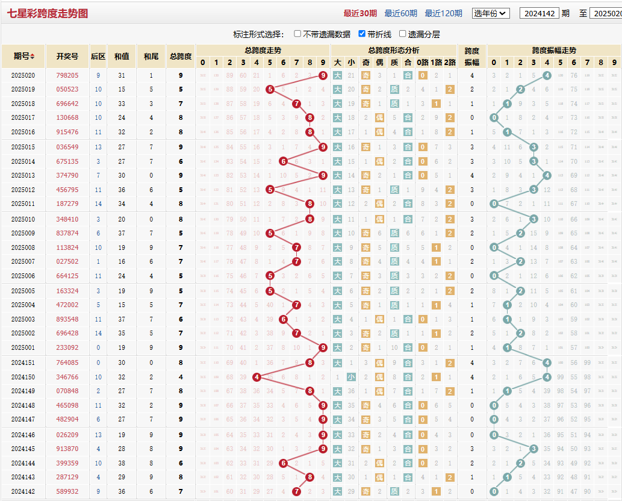Click period number 2024147
The height and width of the screenshot is (501, 622).
[23, 419]
